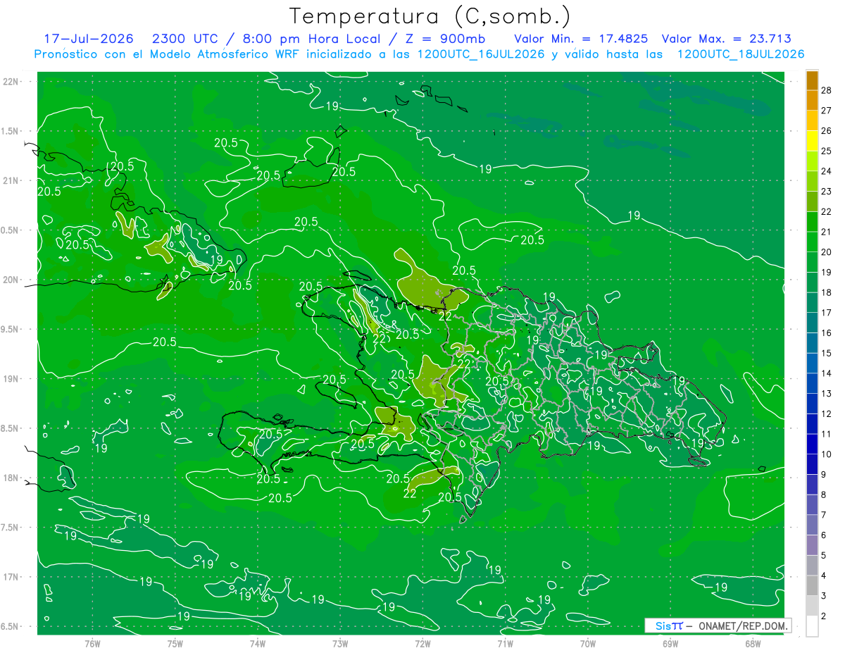Image resolution: width=845 pixels, height=653 pixels.
Task: Click the teal colorbar swatch between 16 and 17
Action: click(x=812, y=323)
